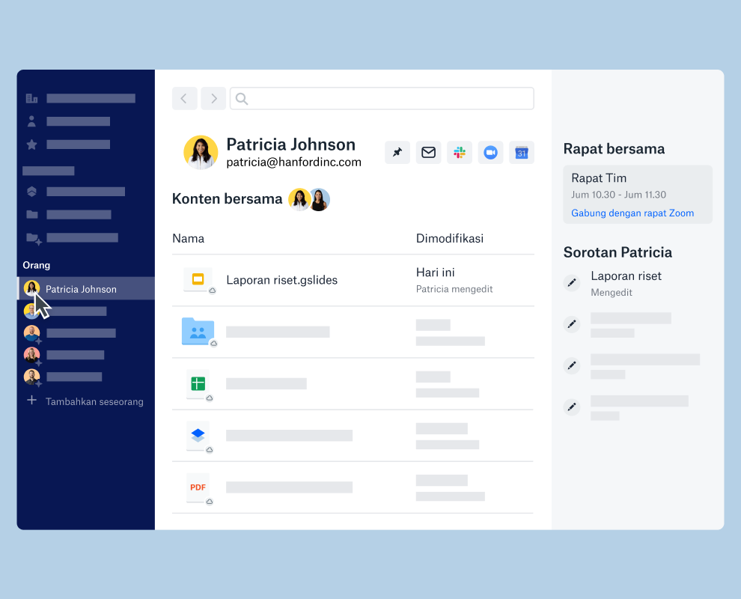Click the green Google Sheets file icon
Screen dimensions: 741x599
(x=198, y=384)
